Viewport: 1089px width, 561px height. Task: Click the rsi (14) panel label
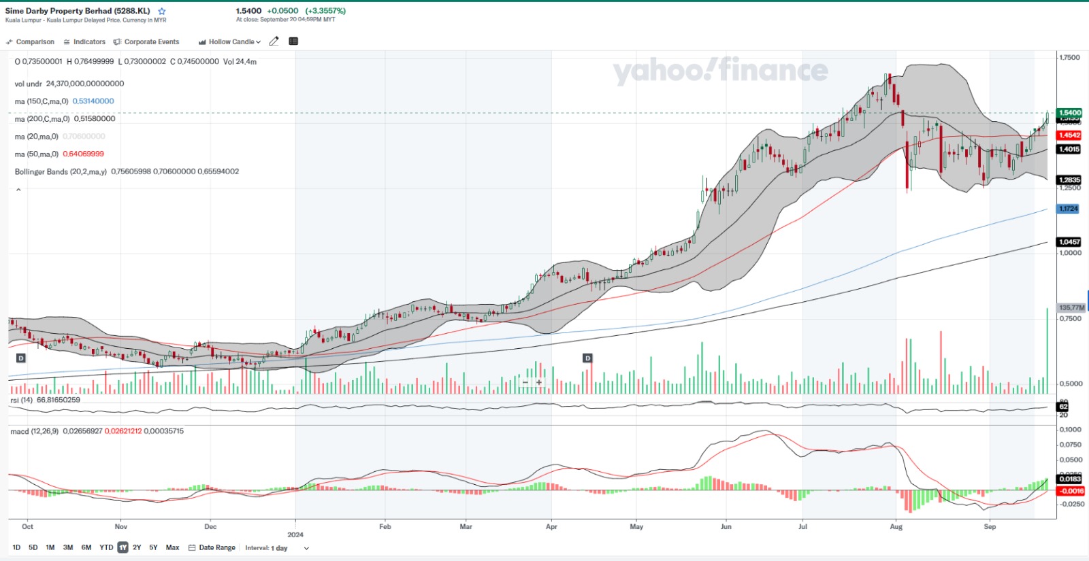[x=21, y=400]
